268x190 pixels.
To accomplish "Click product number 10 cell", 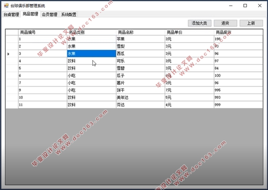I will pyautogui.click(x=43, y=98).
